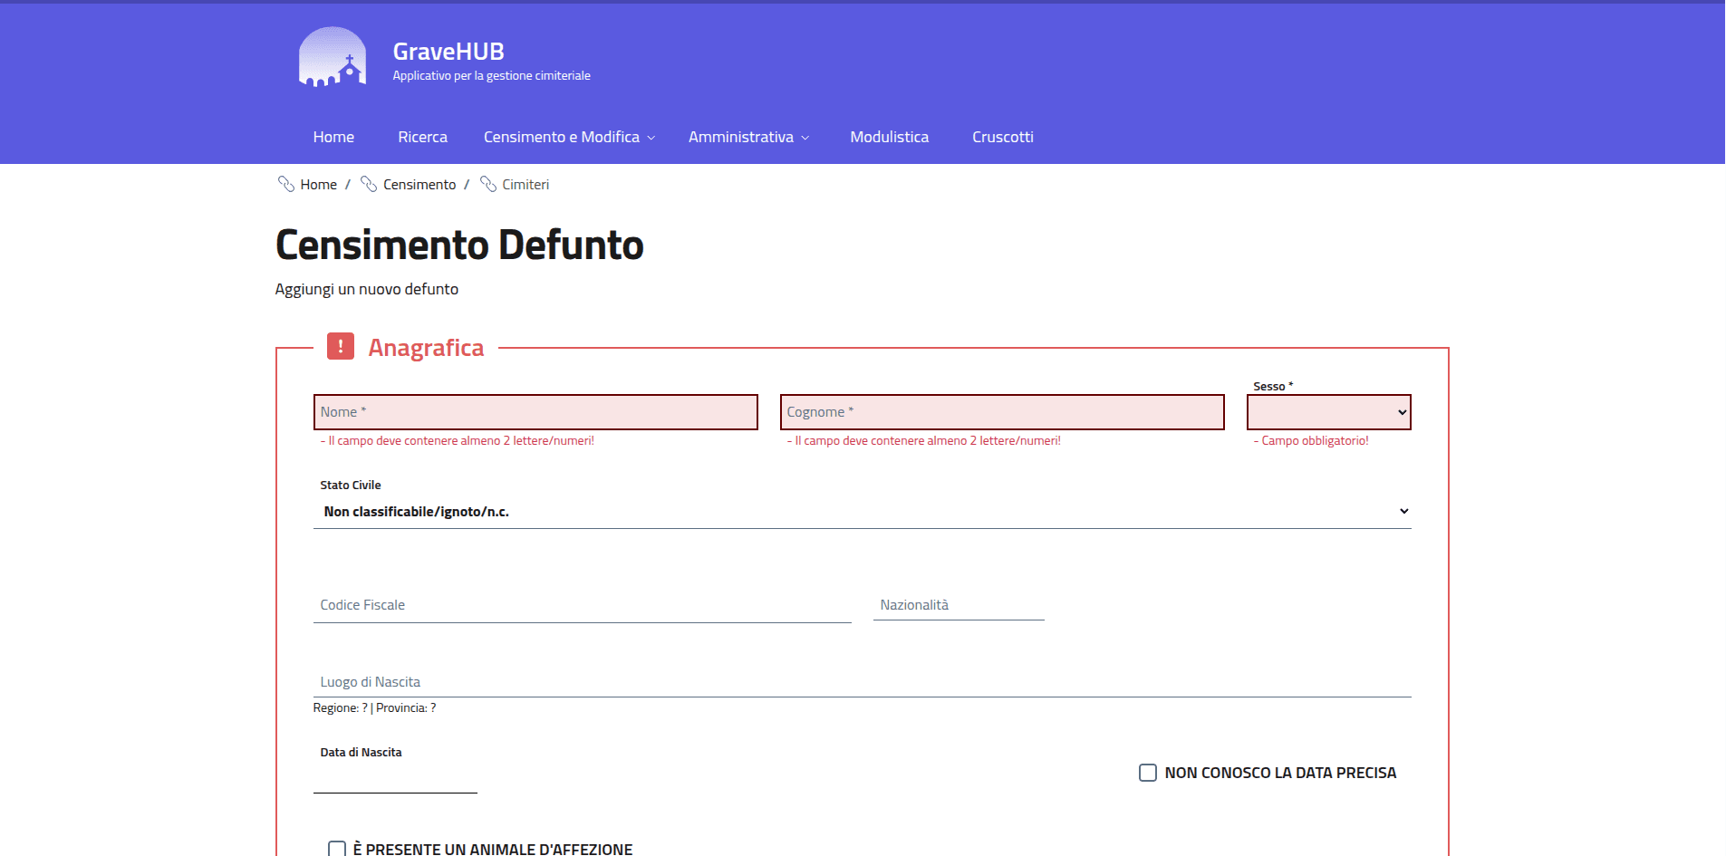Check È PRESENTE UN ANIMALE D'AFFEZIONE

click(x=336, y=848)
